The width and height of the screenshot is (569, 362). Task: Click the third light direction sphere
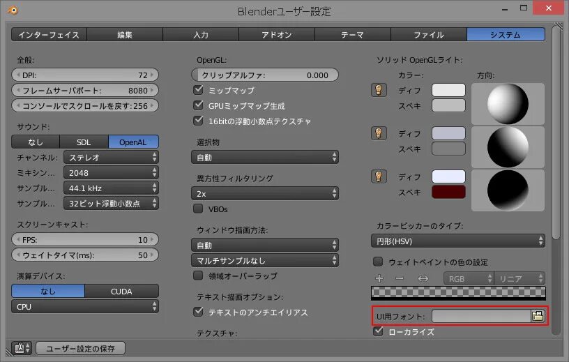point(508,190)
